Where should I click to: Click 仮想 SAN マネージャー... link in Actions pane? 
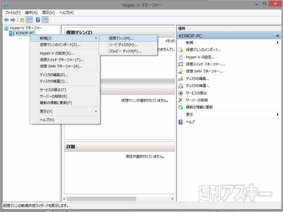click(x=205, y=71)
